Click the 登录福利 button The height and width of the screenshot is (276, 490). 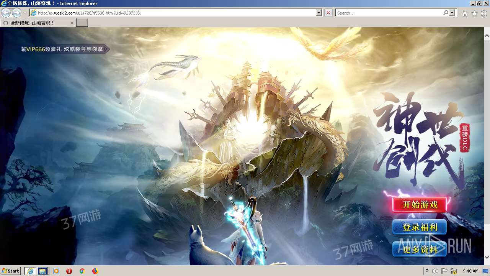pyautogui.click(x=420, y=227)
